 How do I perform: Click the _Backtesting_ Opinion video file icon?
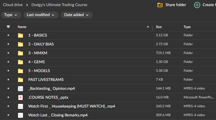click(x=20, y=89)
